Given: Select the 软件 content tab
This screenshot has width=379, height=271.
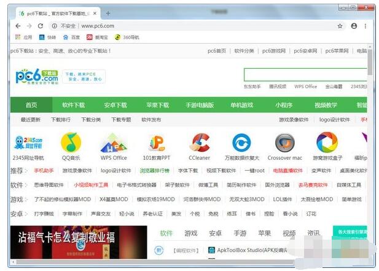Looking at the screenshot, I should tap(166, 233).
